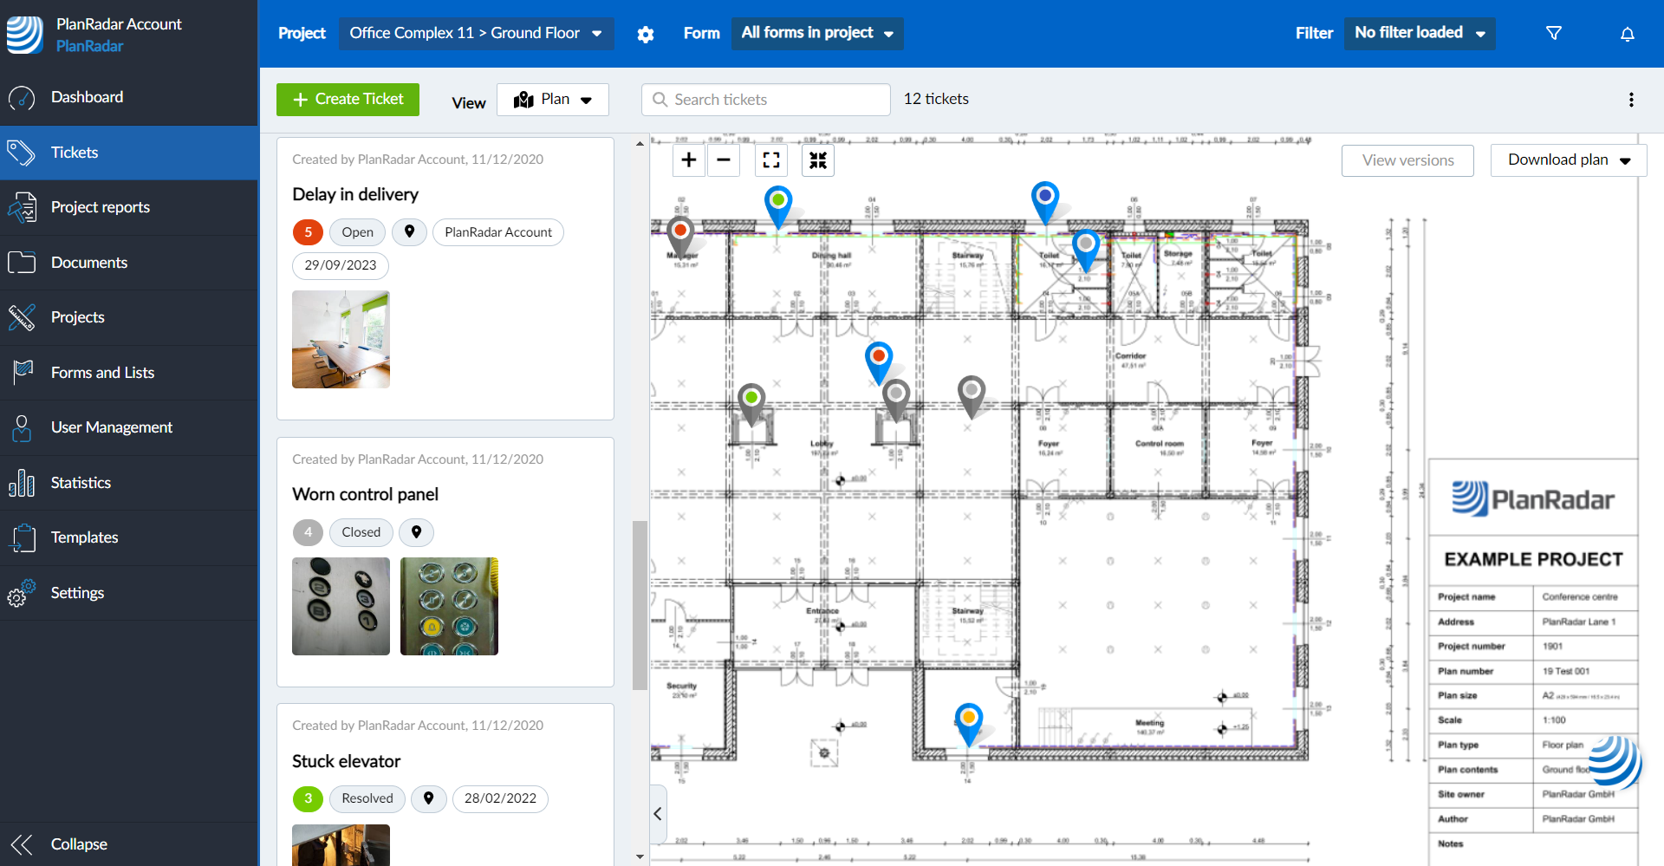Open the Plan view dropdown

(x=553, y=100)
